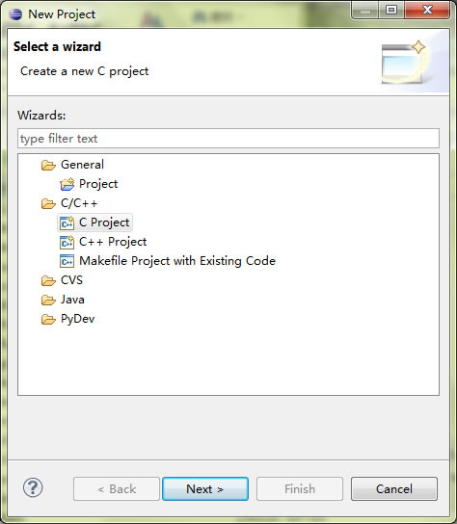Click the Eclipse icon in the title bar
Screen dimensions: 457x524
(x=15, y=14)
